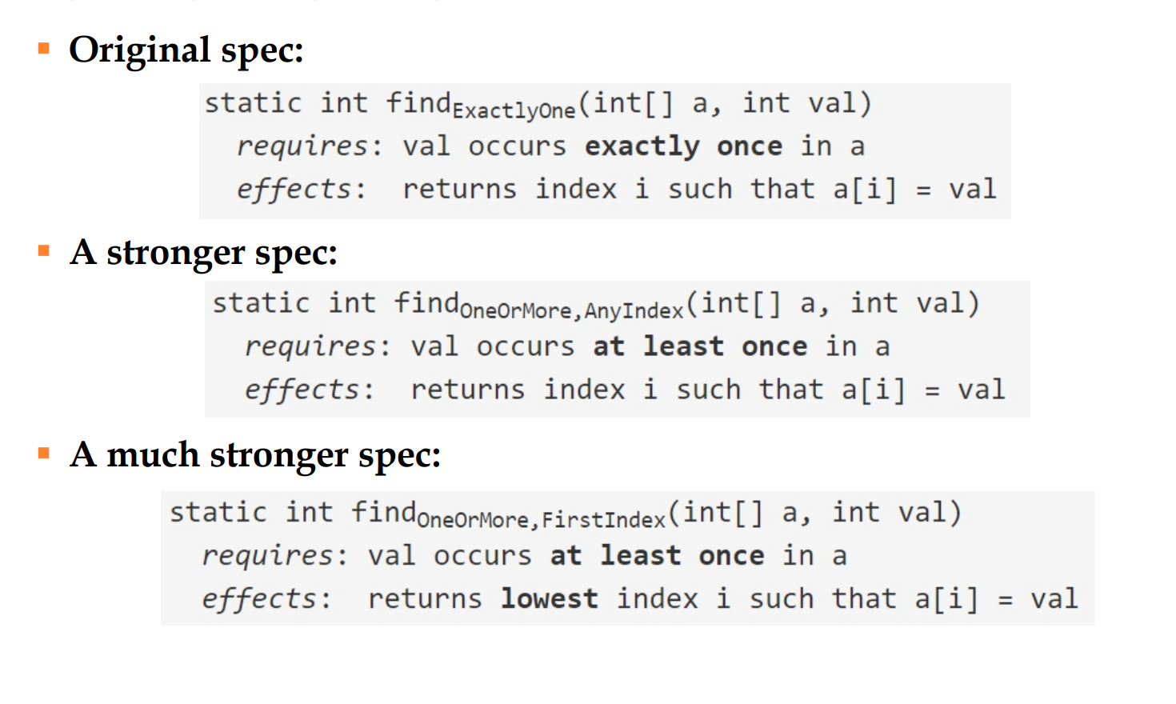Click the OneOrMore,FirstIndex subscript text
This screenshot has width=1176, height=704.
tap(542, 520)
